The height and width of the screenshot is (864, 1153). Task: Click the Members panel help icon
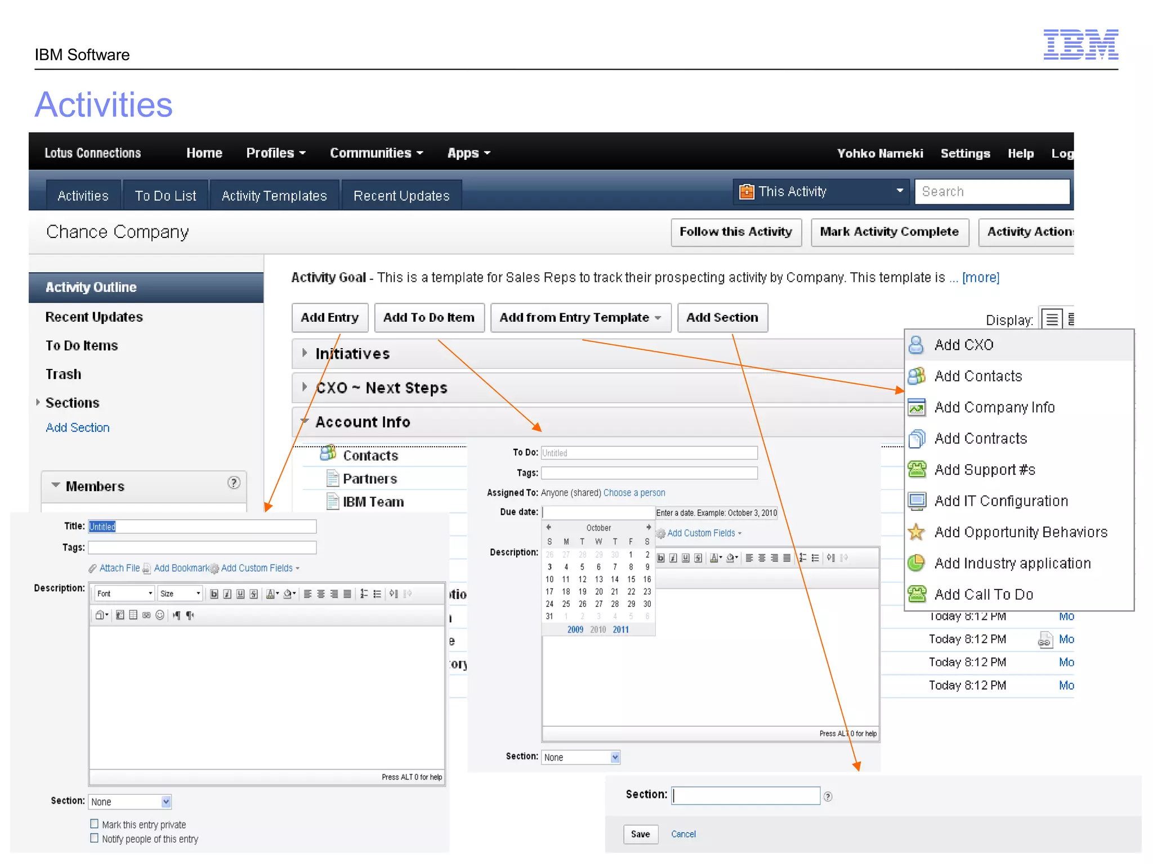[x=234, y=483]
